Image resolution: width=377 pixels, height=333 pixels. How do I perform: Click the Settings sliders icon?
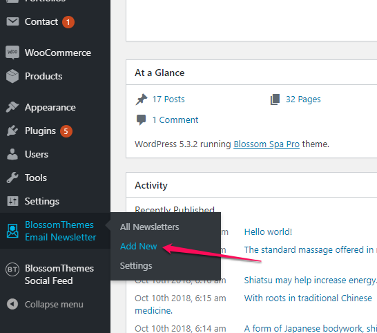(12, 201)
